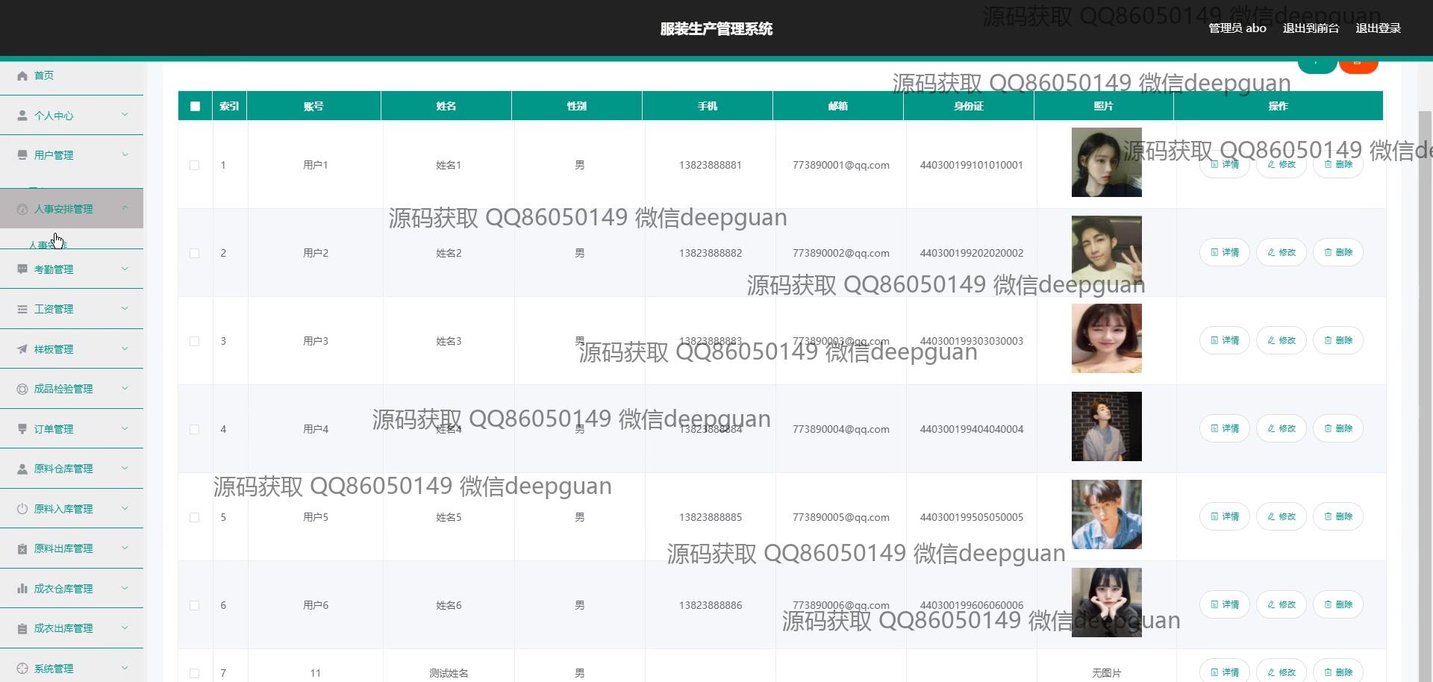Screen dimensions: 1433x682
Task: Click the paper-plane icon beside 样板管理
Action: (x=22, y=349)
